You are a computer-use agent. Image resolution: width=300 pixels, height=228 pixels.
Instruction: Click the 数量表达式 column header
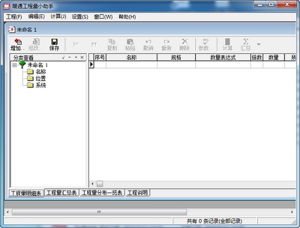(x=223, y=58)
